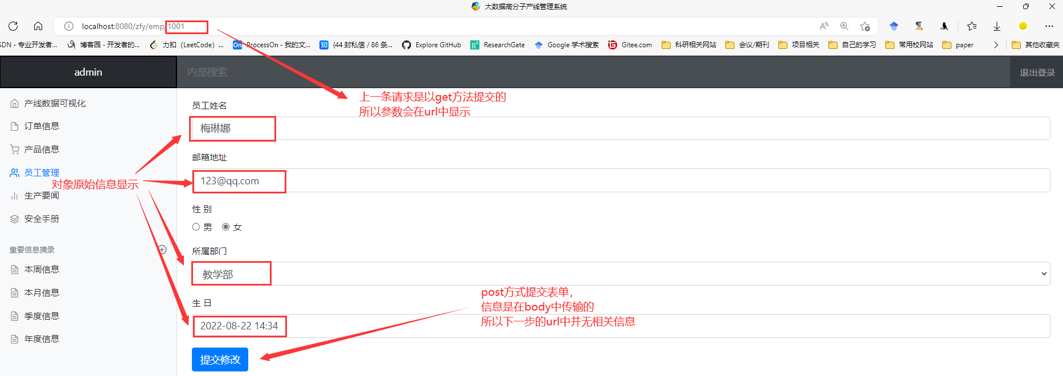Open the 力扣 (LeetCode) bookmark

coord(186,45)
